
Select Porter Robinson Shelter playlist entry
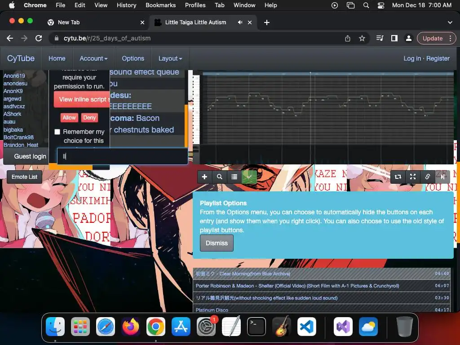[x=322, y=286]
